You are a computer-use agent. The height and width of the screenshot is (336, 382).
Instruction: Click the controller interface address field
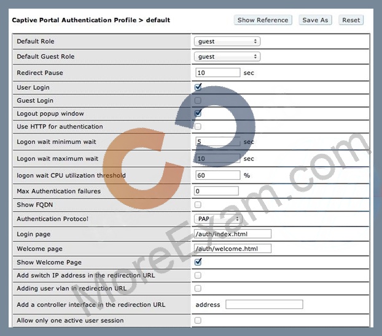click(x=264, y=305)
